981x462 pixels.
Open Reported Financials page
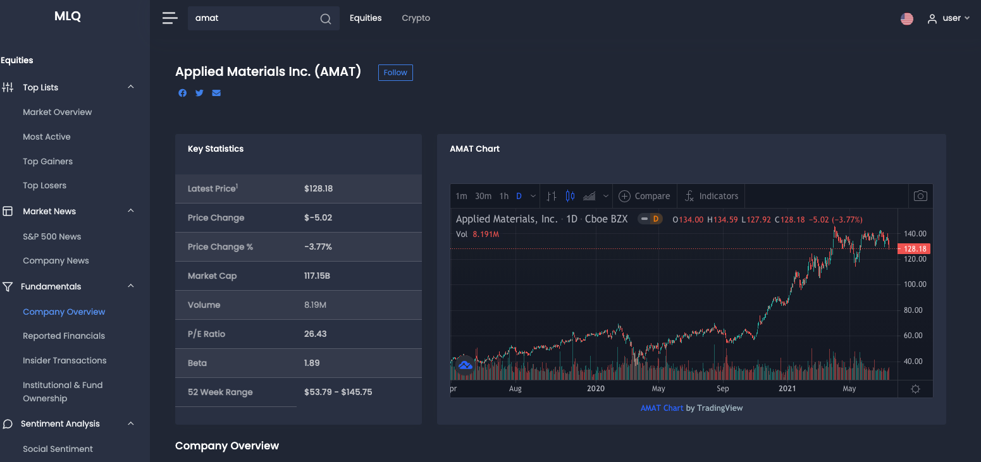tap(64, 336)
